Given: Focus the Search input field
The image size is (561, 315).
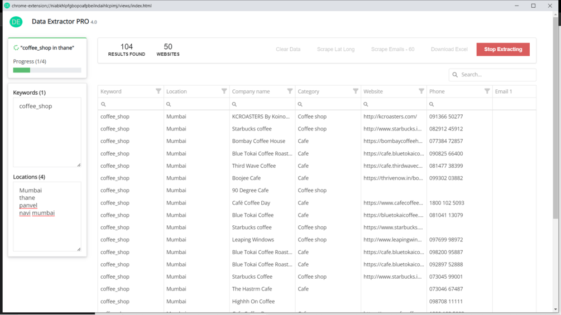Looking at the screenshot, I should click(496, 75).
